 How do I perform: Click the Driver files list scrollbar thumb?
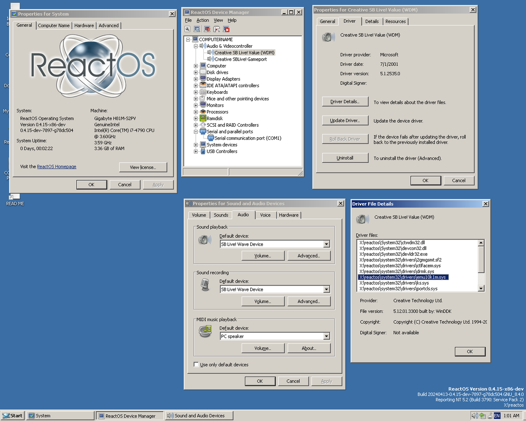tap(481, 259)
